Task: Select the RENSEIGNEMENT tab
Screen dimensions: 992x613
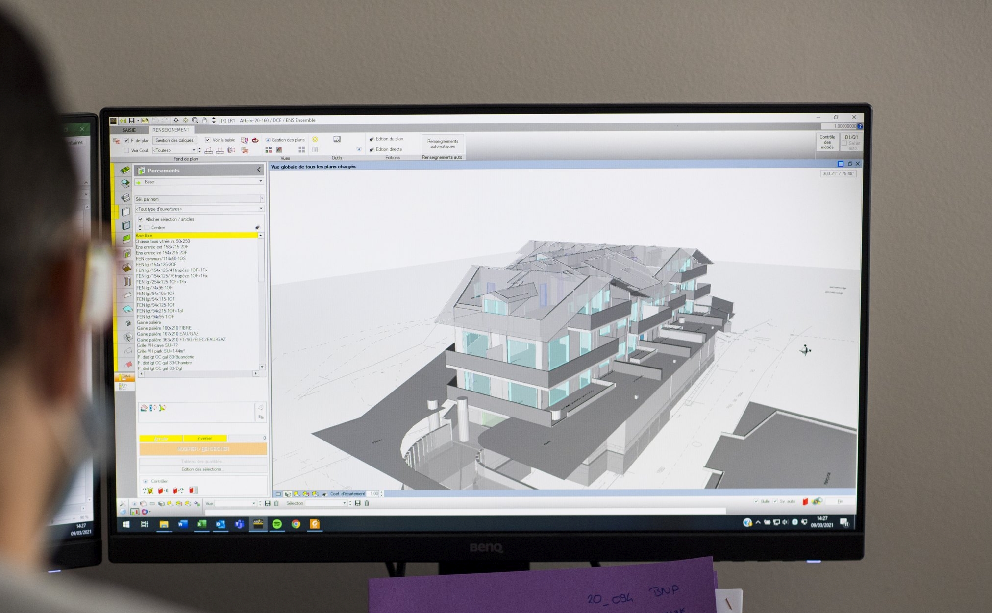Action: 171,130
